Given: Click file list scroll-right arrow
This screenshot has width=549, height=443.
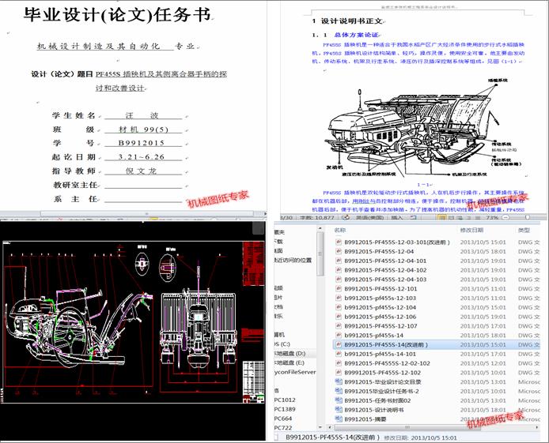Looking at the screenshot, I should click(x=537, y=427).
